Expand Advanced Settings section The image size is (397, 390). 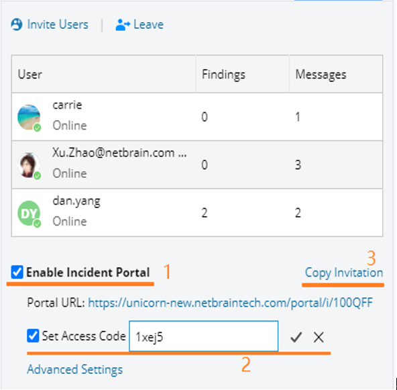point(74,369)
